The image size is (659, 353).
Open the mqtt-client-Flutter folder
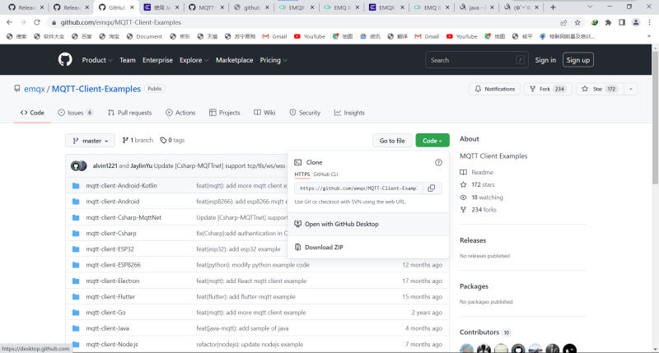[x=110, y=297]
